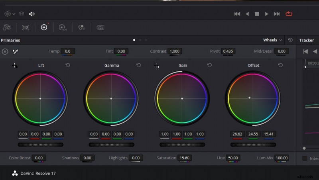The image size is (319, 180).
Task: Toggle the red loop playback button
Action: coord(289,14)
